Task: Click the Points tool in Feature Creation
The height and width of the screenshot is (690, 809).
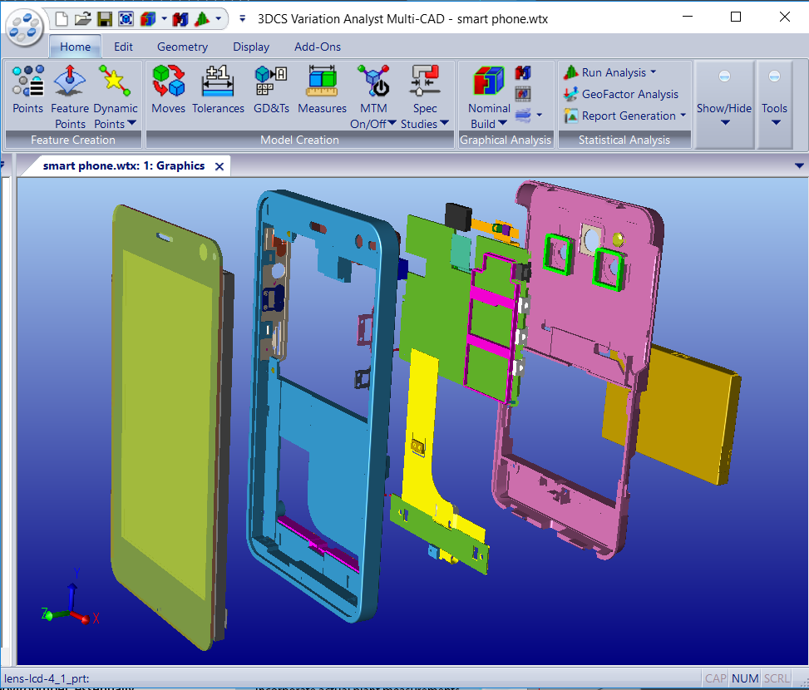Action: point(27,91)
